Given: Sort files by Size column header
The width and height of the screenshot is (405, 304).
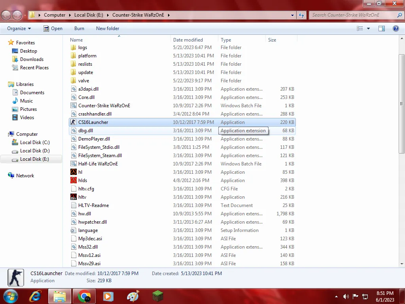Looking at the screenshot, I should coord(272,40).
